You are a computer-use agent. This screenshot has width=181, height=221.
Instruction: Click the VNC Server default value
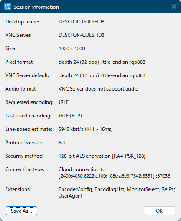(102, 75)
